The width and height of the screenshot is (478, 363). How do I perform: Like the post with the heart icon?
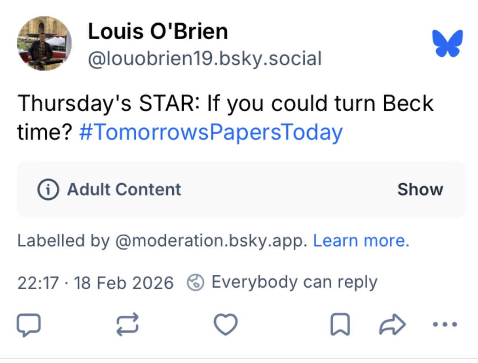click(225, 325)
